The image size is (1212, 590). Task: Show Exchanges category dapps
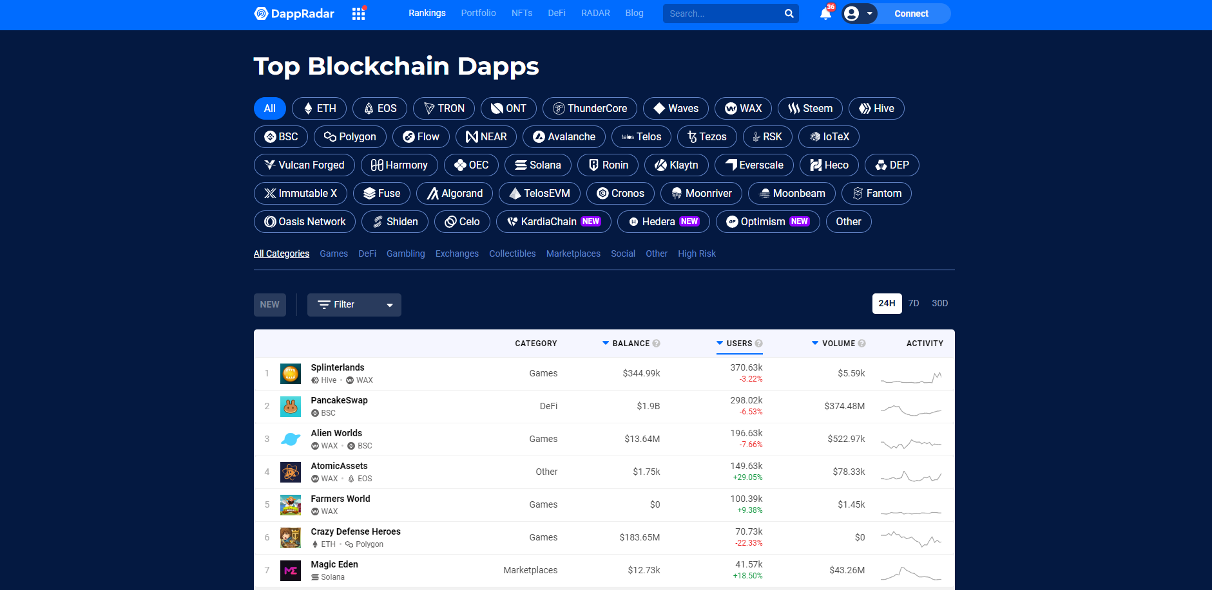coord(457,254)
